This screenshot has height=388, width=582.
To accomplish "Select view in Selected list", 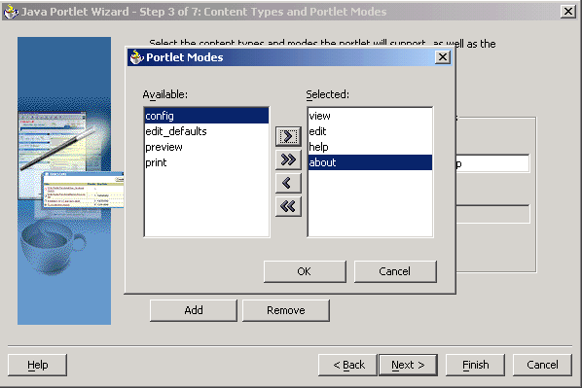I will coord(370,116).
